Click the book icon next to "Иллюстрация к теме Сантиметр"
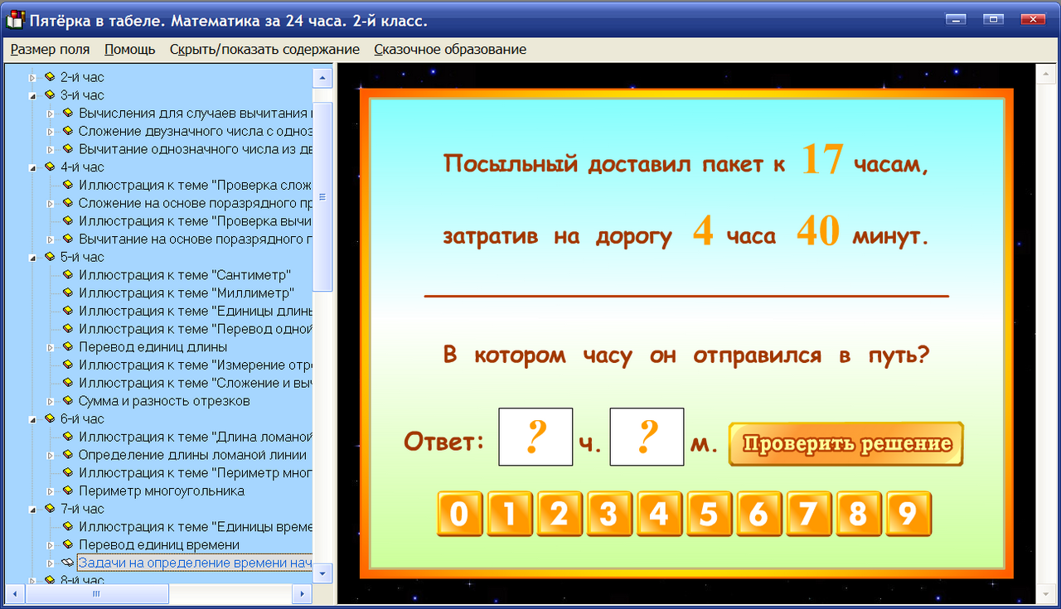This screenshot has height=609, width=1061. tap(67, 275)
